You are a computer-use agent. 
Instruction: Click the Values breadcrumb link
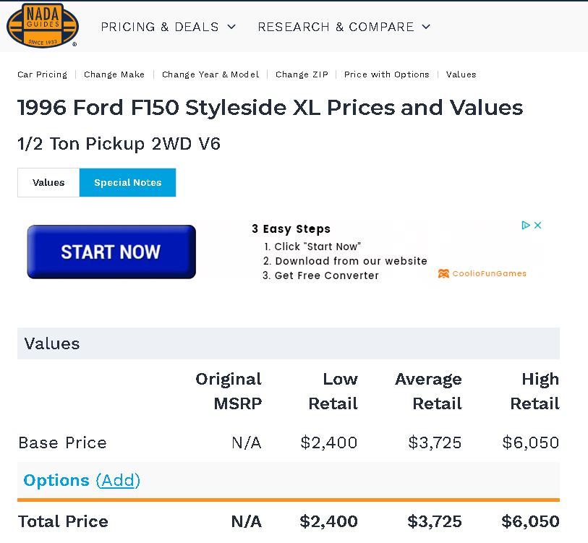(461, 74)
